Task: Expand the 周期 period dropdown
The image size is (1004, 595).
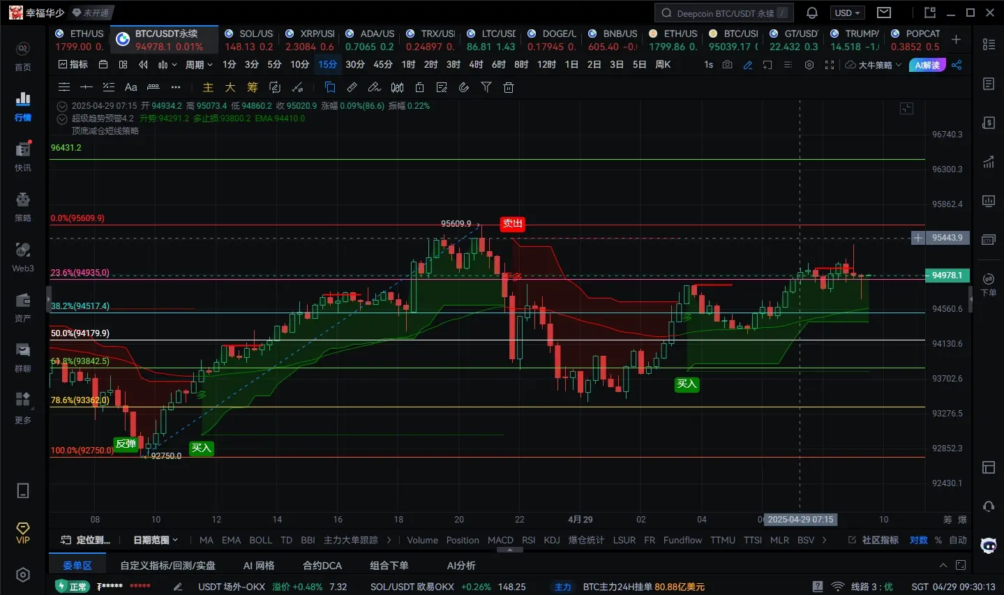Action: [x=199, y=64]
